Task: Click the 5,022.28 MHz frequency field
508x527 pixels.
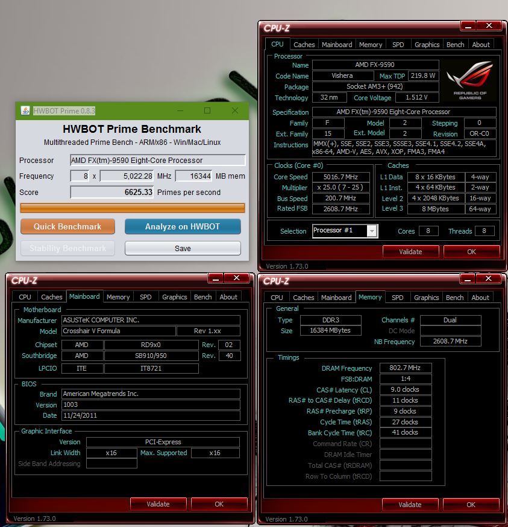Action: pos(127,176)
